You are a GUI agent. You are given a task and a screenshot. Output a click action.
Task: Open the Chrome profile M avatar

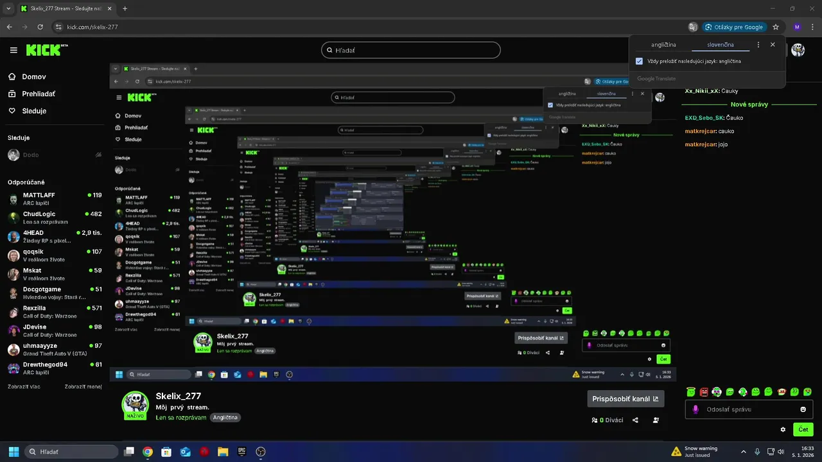tap(797, 27)
